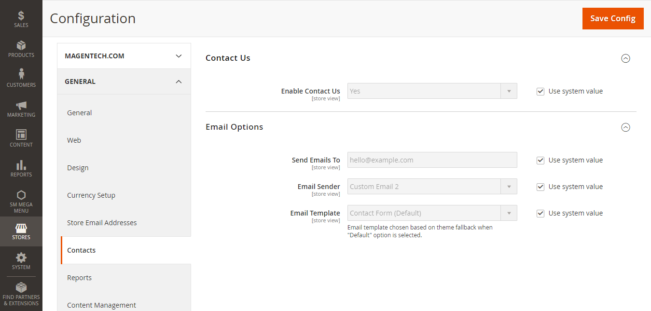Uncheck Use system value for Send Emails To
Viewport: 651px width, 311px height.
pos(540,160)
